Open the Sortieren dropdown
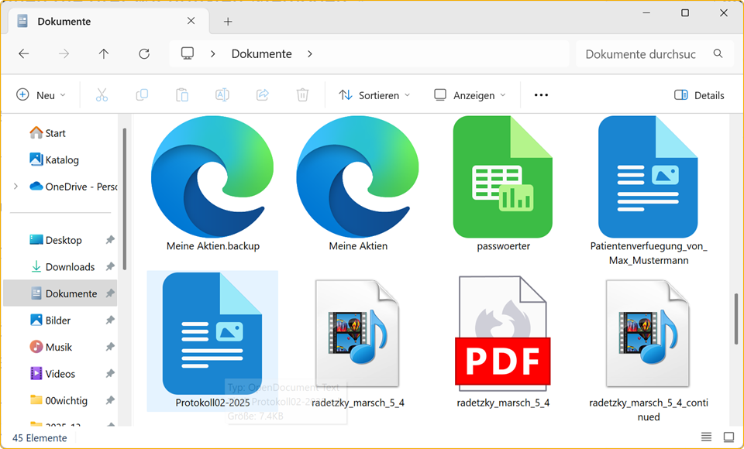744x449 pixels. [x=374, y=95]
